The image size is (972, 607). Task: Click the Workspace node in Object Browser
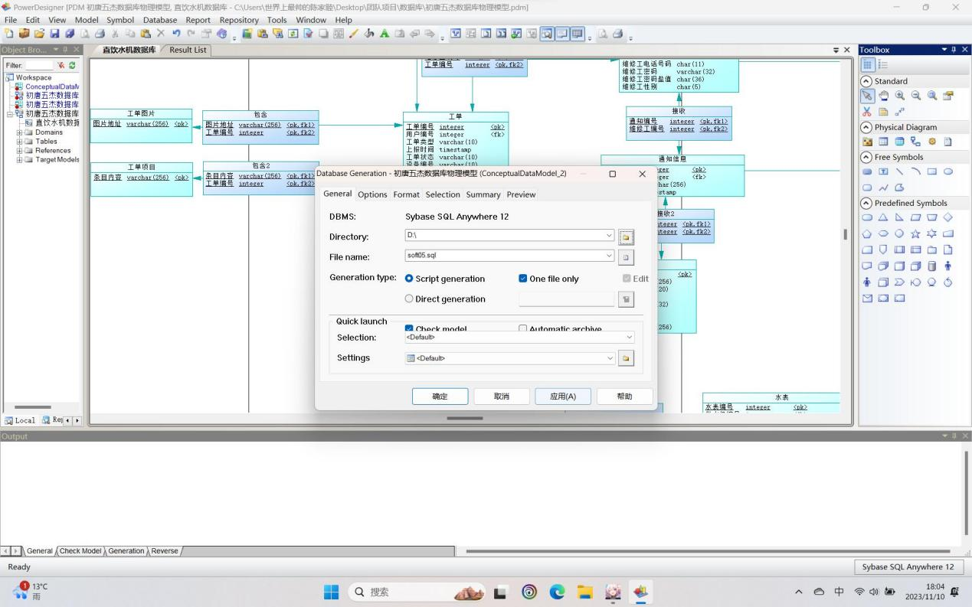[33, 77]
